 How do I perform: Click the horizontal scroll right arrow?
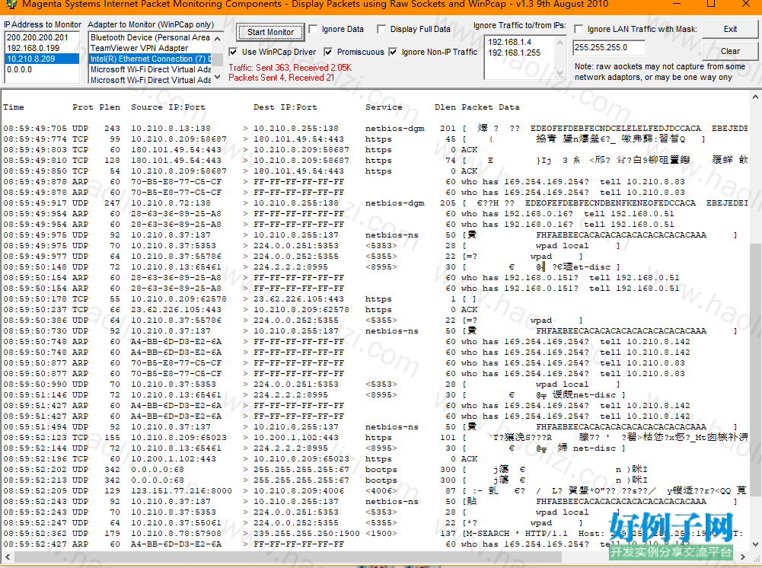[x=742, y=557]
